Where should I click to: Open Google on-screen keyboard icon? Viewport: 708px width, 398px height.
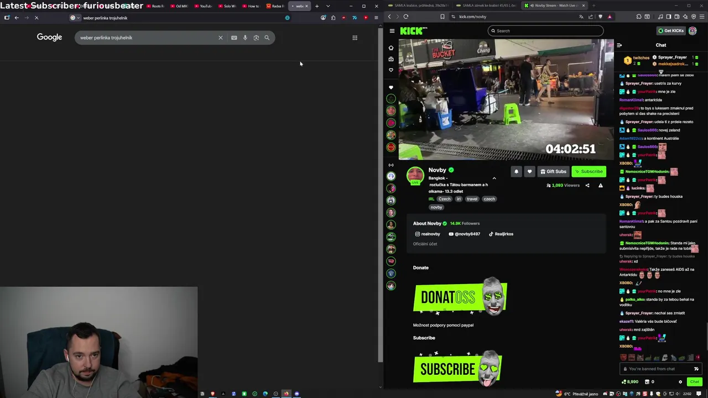click(234, 38)
